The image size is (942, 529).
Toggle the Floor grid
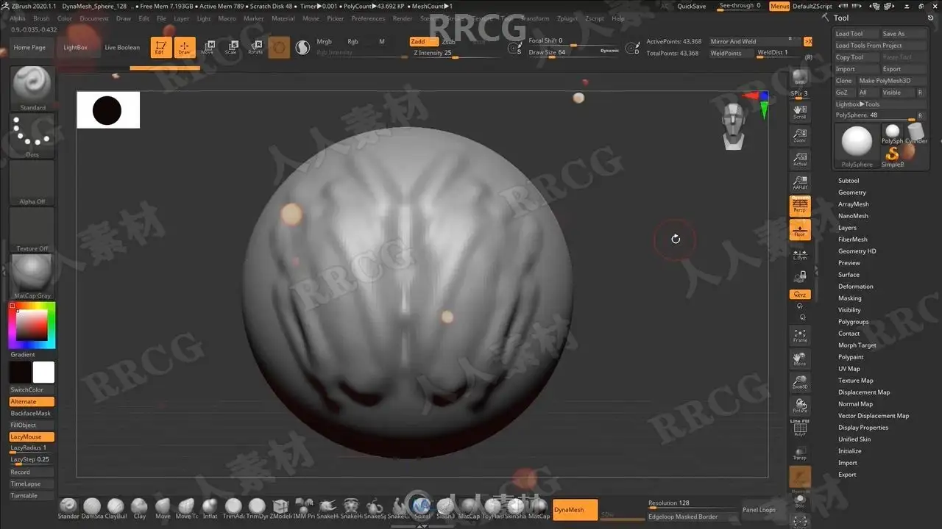[800, 230]
